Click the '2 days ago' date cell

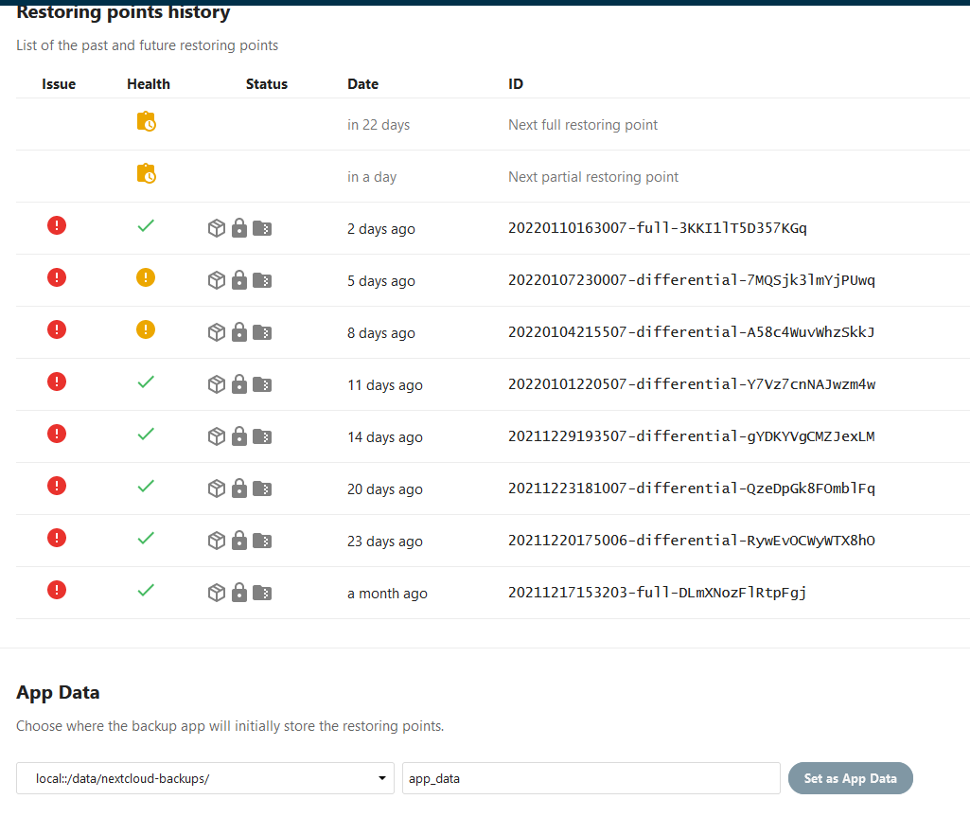(381, 228)
